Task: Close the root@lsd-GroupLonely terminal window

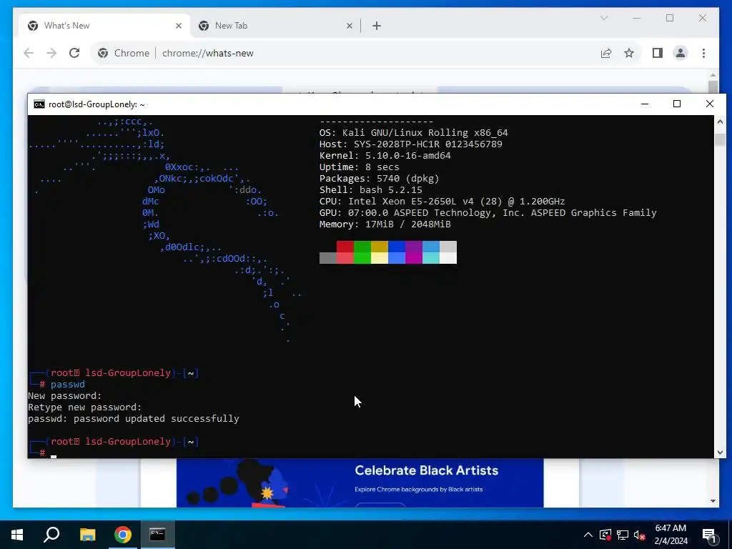Action: tap(710, 104)
